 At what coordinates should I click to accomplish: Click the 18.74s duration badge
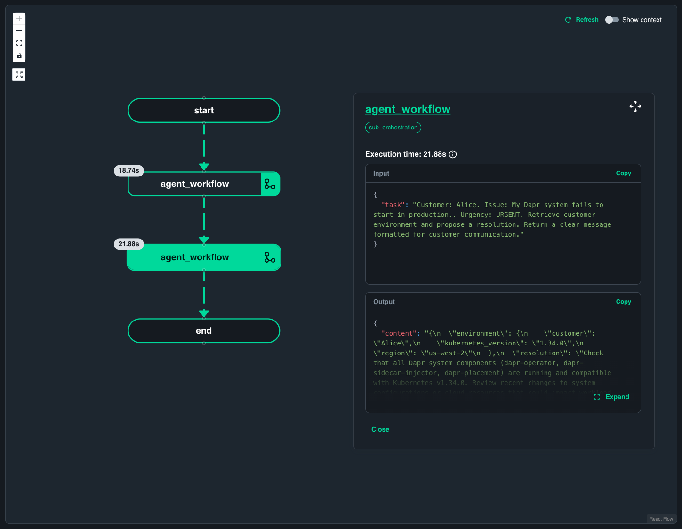128,170
